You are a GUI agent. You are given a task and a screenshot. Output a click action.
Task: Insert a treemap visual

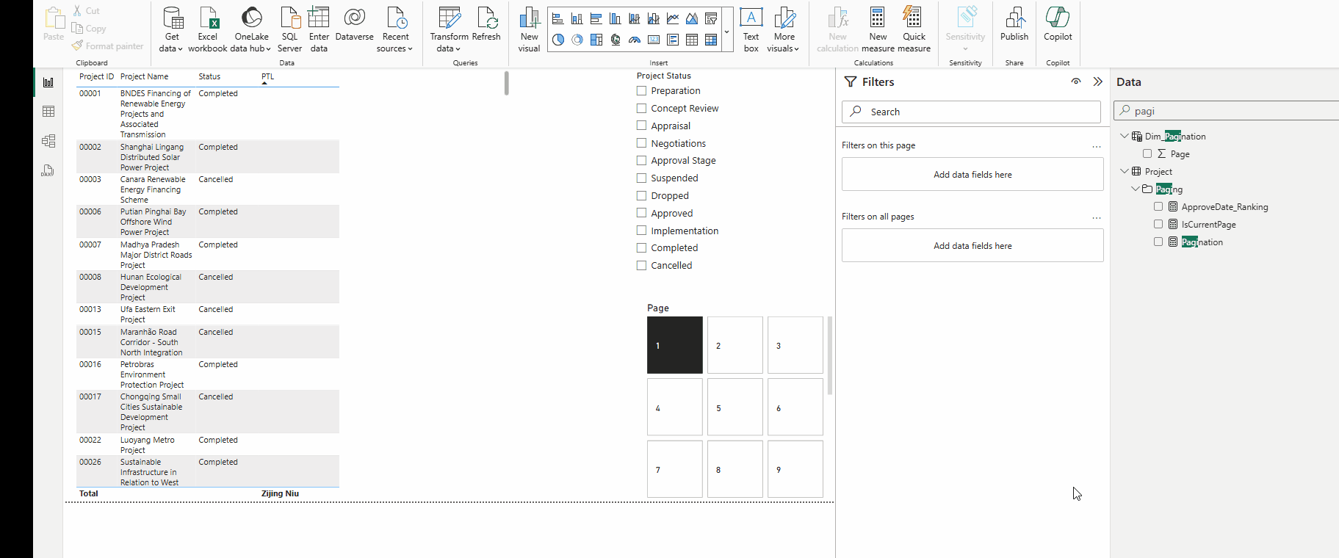(x=596, y=40)
